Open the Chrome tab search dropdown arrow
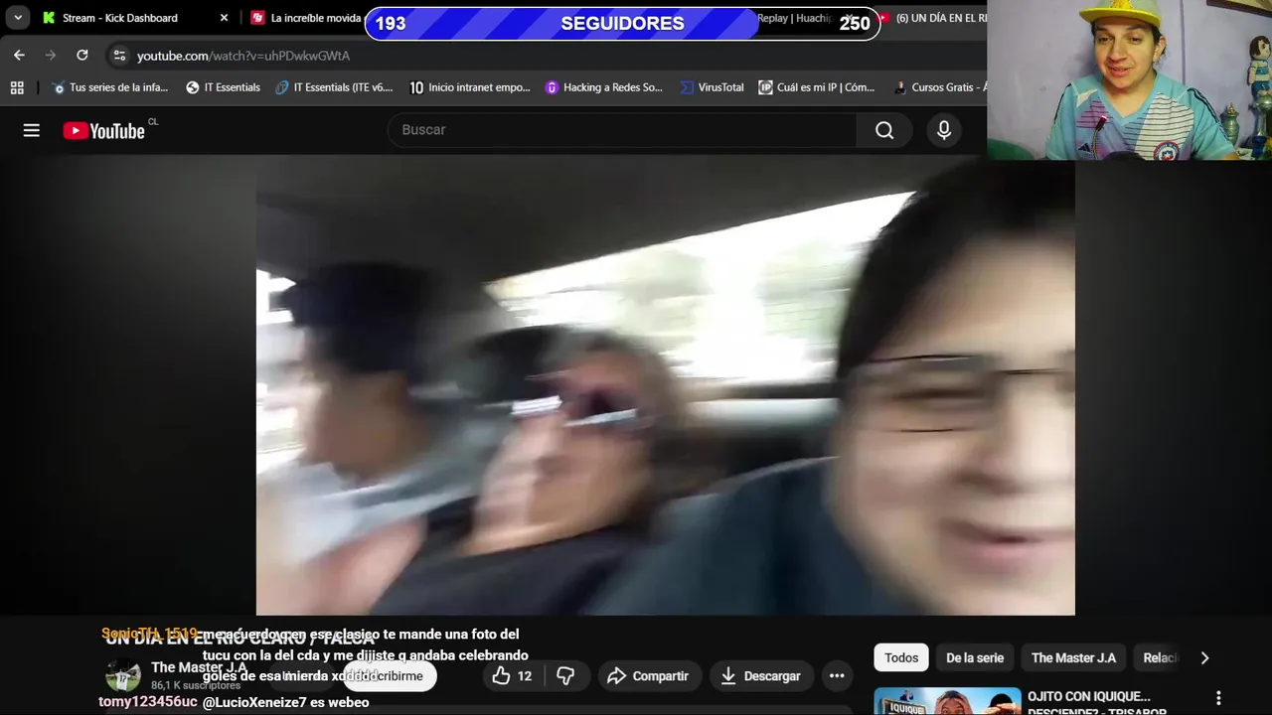The height and width of the screenshot is (715, 1272). pos(18,18)
